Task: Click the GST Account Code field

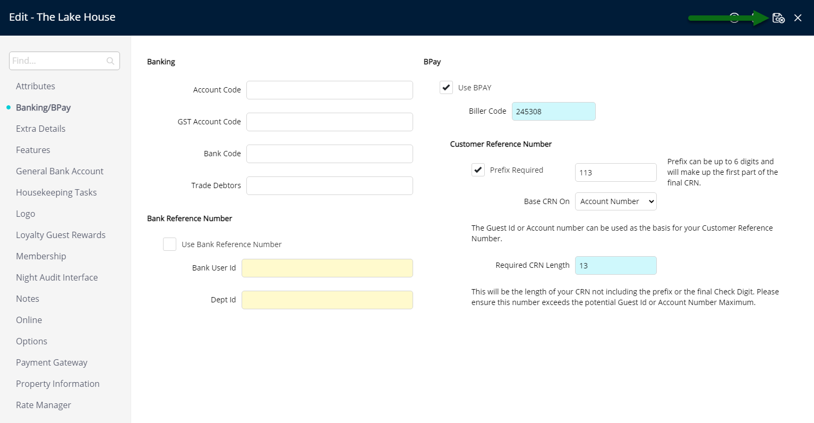Action: [329, 122]
